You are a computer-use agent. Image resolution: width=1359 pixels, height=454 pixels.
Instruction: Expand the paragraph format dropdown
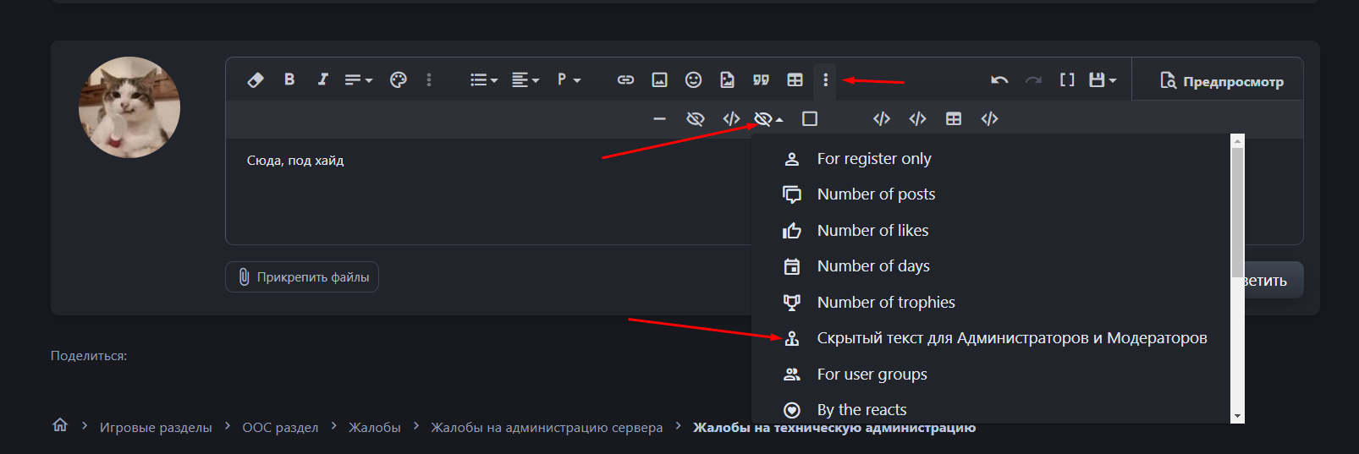(x=569, y=79)
